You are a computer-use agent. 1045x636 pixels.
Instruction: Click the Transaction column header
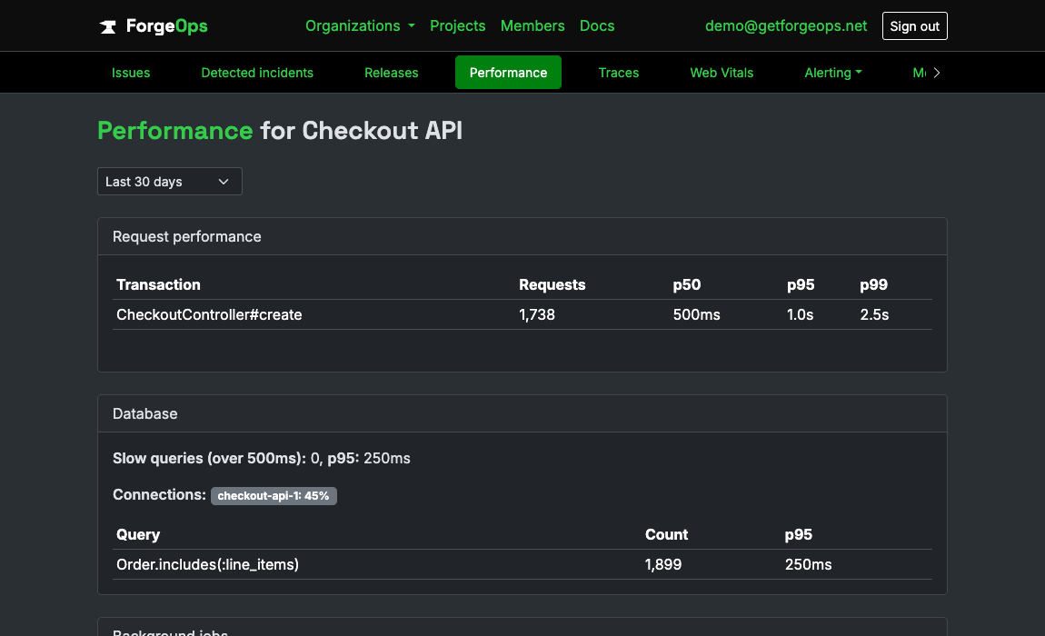158,284
